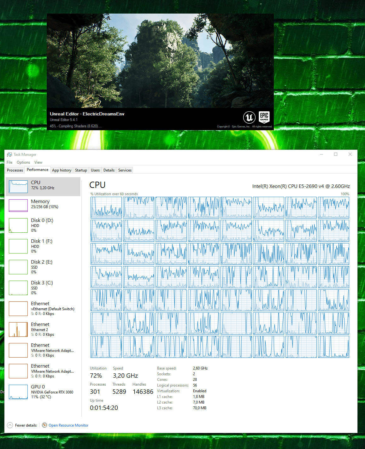Click the Resource Monitor icon

tap(44, 425)
